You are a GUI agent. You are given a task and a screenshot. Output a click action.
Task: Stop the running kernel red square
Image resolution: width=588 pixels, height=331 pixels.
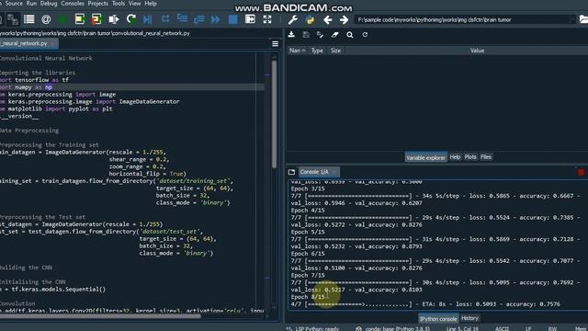coord(581,172)
